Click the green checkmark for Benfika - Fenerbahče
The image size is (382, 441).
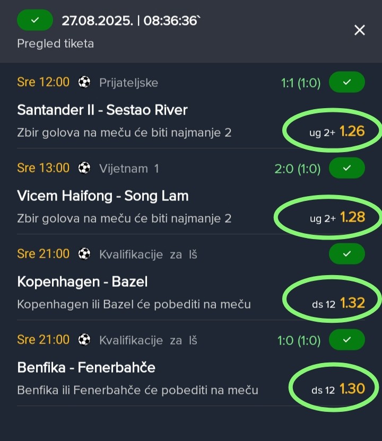coord(347,339)
